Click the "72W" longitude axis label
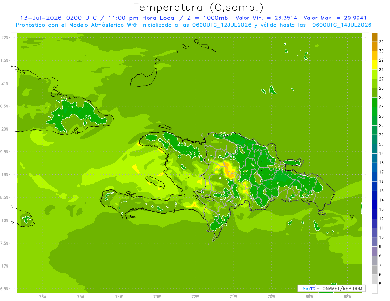This screenshot has width=390, height=301. tap(195, 296)
